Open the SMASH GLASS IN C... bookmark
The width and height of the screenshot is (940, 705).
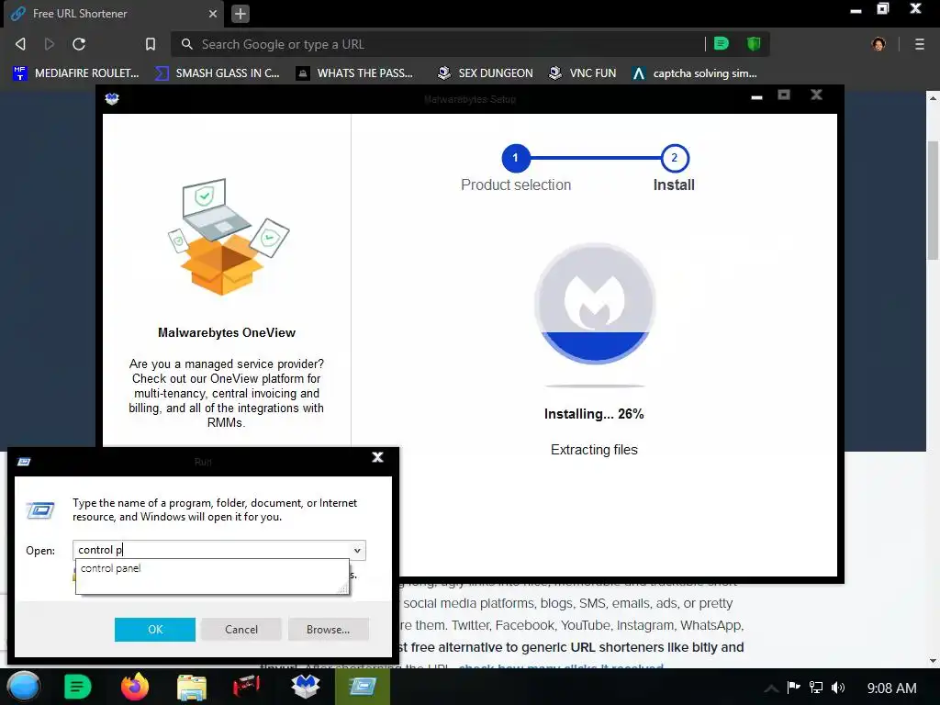click(217, 73)
